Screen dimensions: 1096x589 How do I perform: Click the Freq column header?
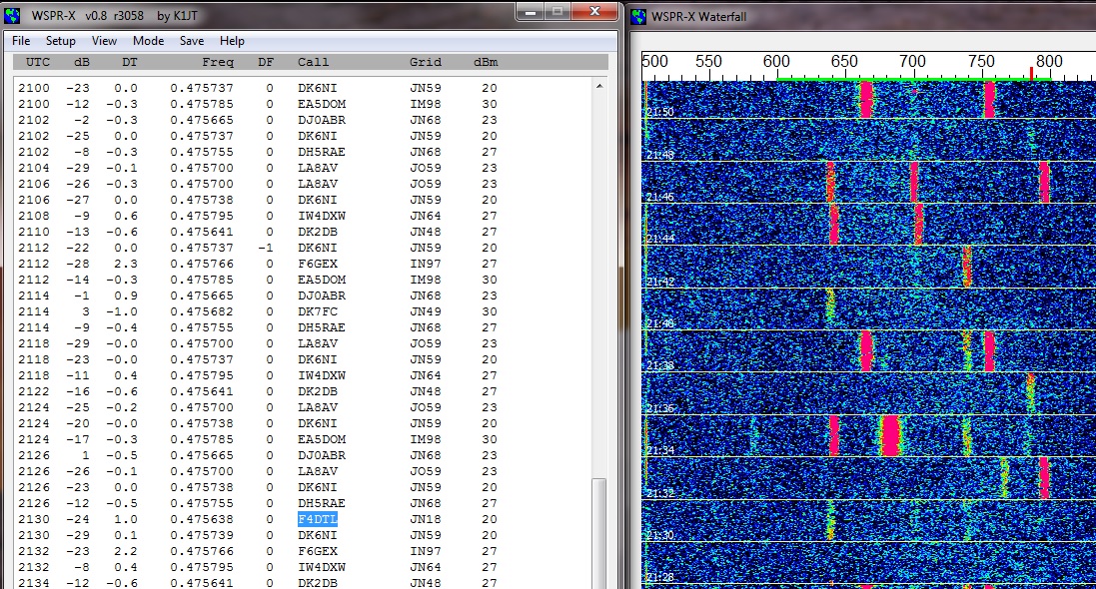(218, 62)
